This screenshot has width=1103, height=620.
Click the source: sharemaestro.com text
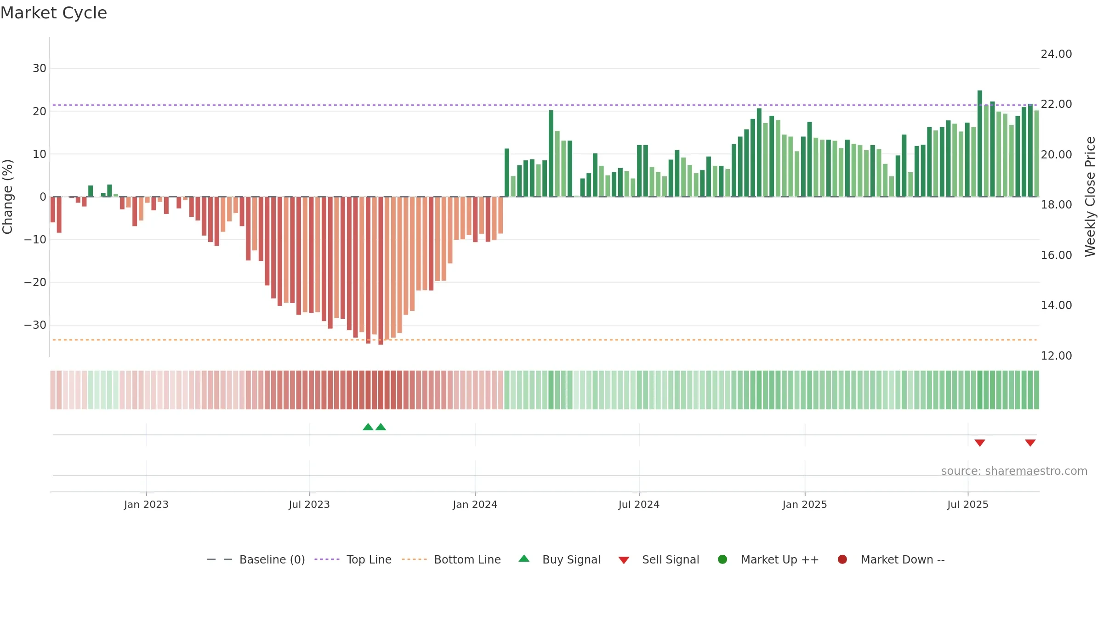coord(1014,471)
